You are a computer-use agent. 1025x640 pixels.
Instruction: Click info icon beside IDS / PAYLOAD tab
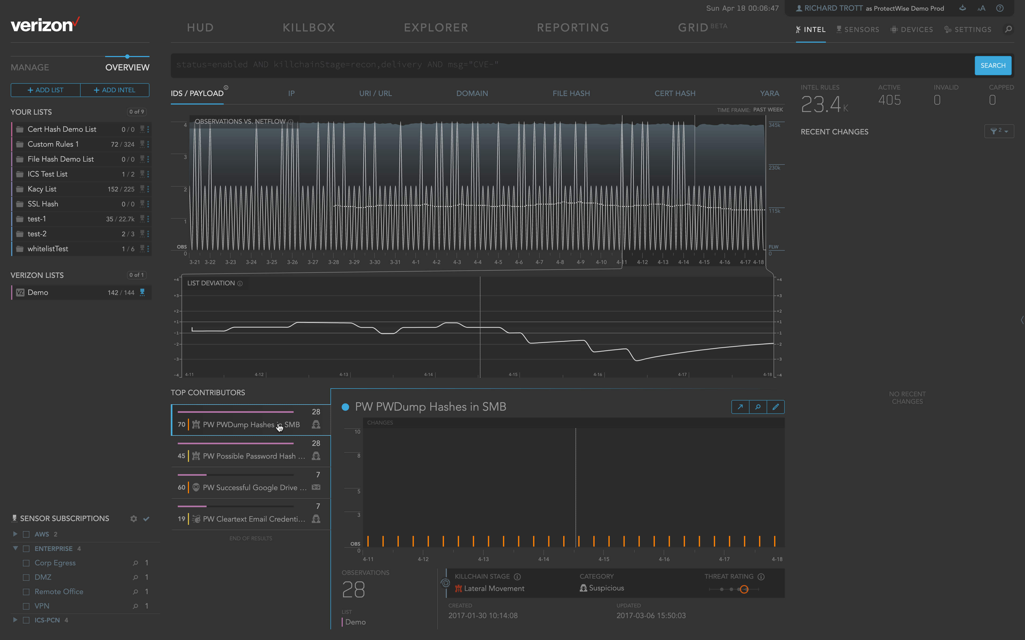pyautogui.click(x=226, y=88)
